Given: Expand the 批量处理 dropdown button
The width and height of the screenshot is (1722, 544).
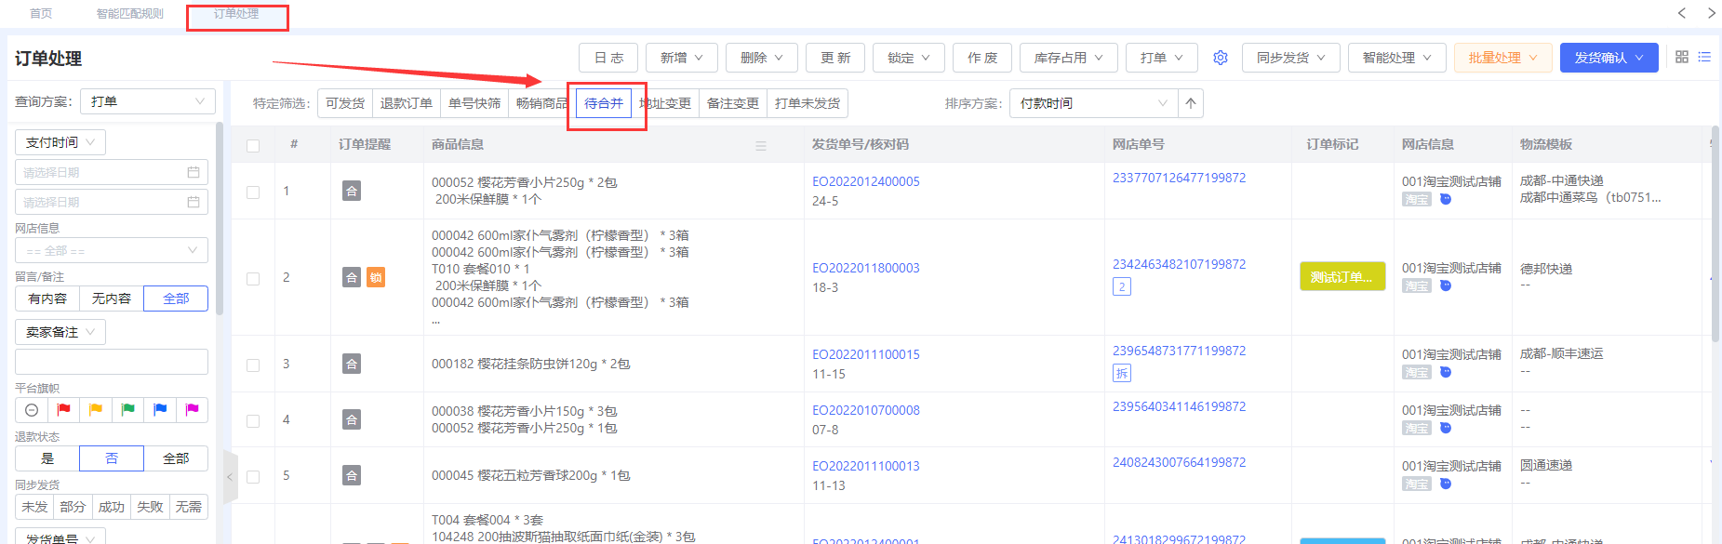Looking at the screenshot, I should click(x=1503, y=58).
